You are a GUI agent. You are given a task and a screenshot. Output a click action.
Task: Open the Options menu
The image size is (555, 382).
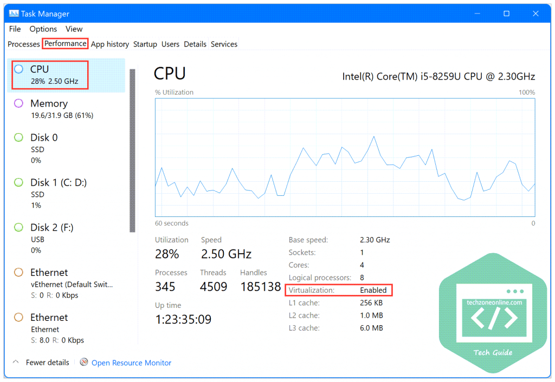(43, 29)
